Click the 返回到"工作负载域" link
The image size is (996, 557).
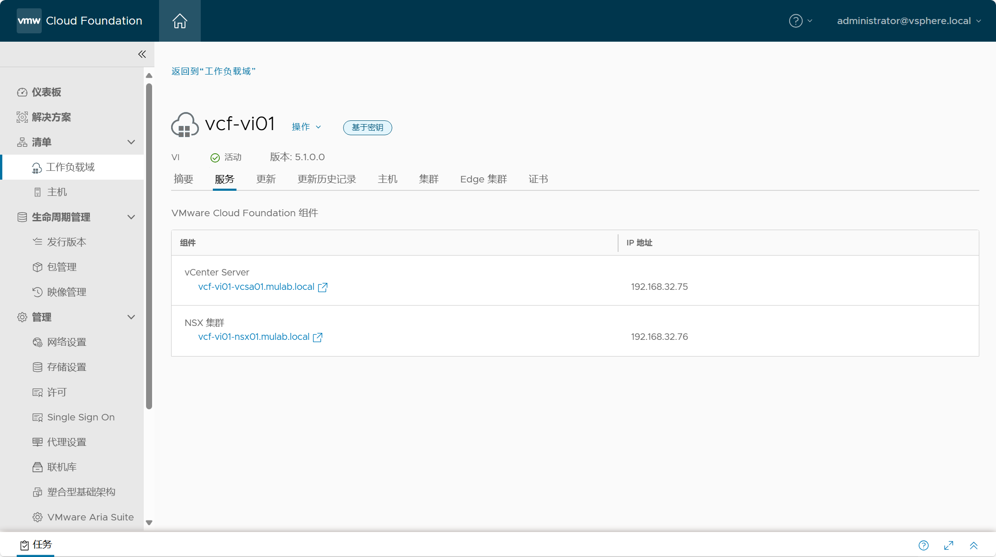[213, 71]
